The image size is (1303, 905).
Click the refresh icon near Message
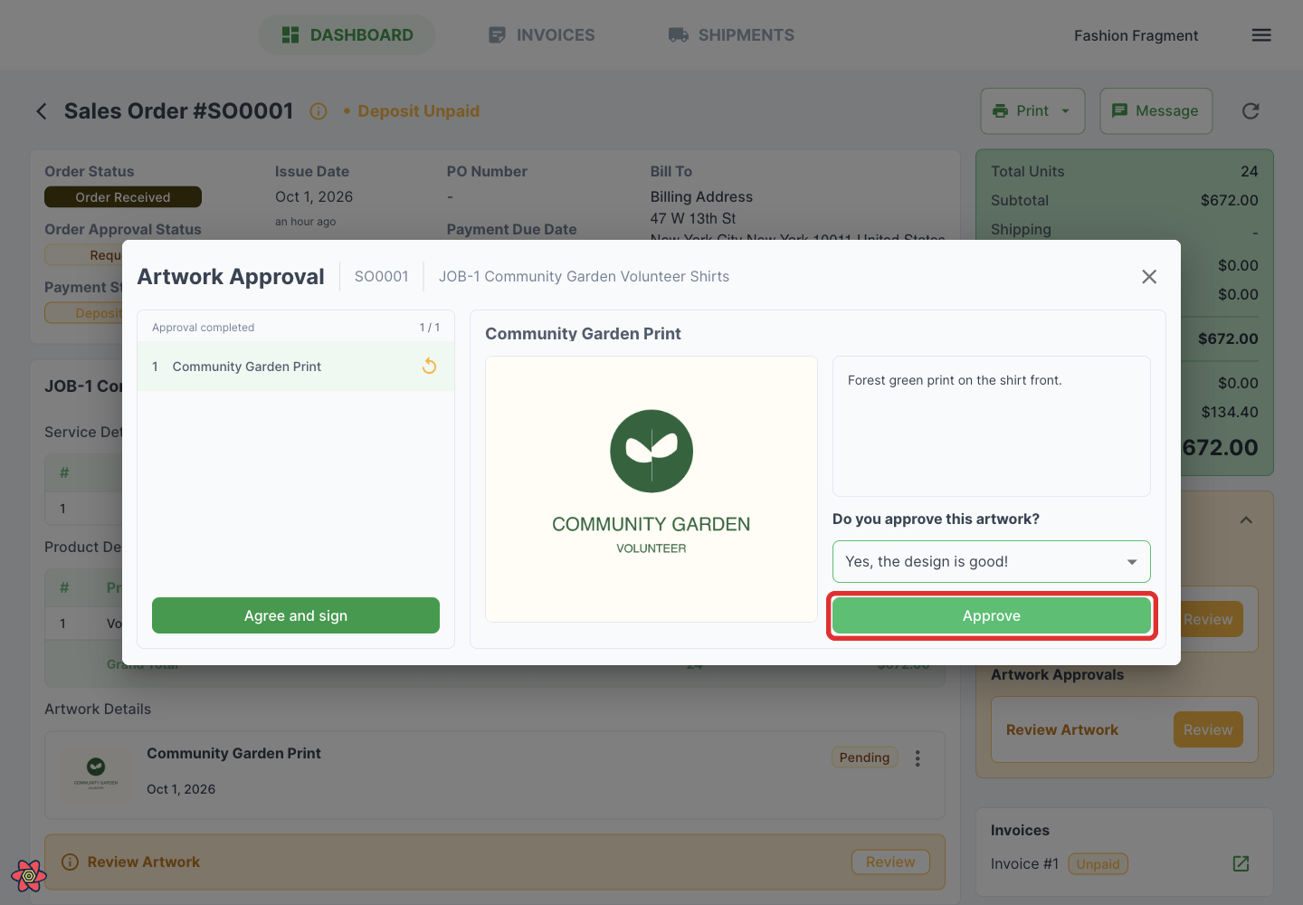(x=1251, y=111)
